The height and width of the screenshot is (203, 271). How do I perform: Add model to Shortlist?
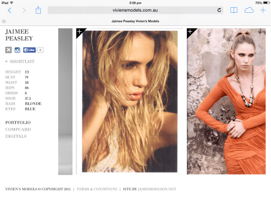point(20,62)
